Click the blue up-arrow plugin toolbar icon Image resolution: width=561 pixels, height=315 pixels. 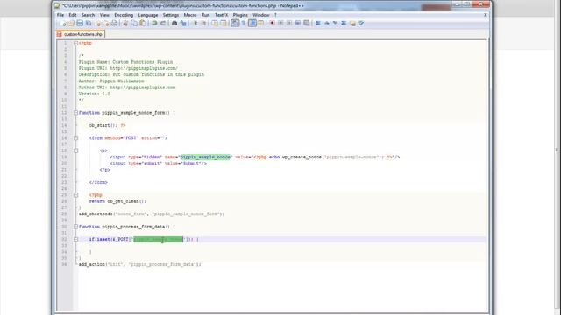[x=327, y=24]
